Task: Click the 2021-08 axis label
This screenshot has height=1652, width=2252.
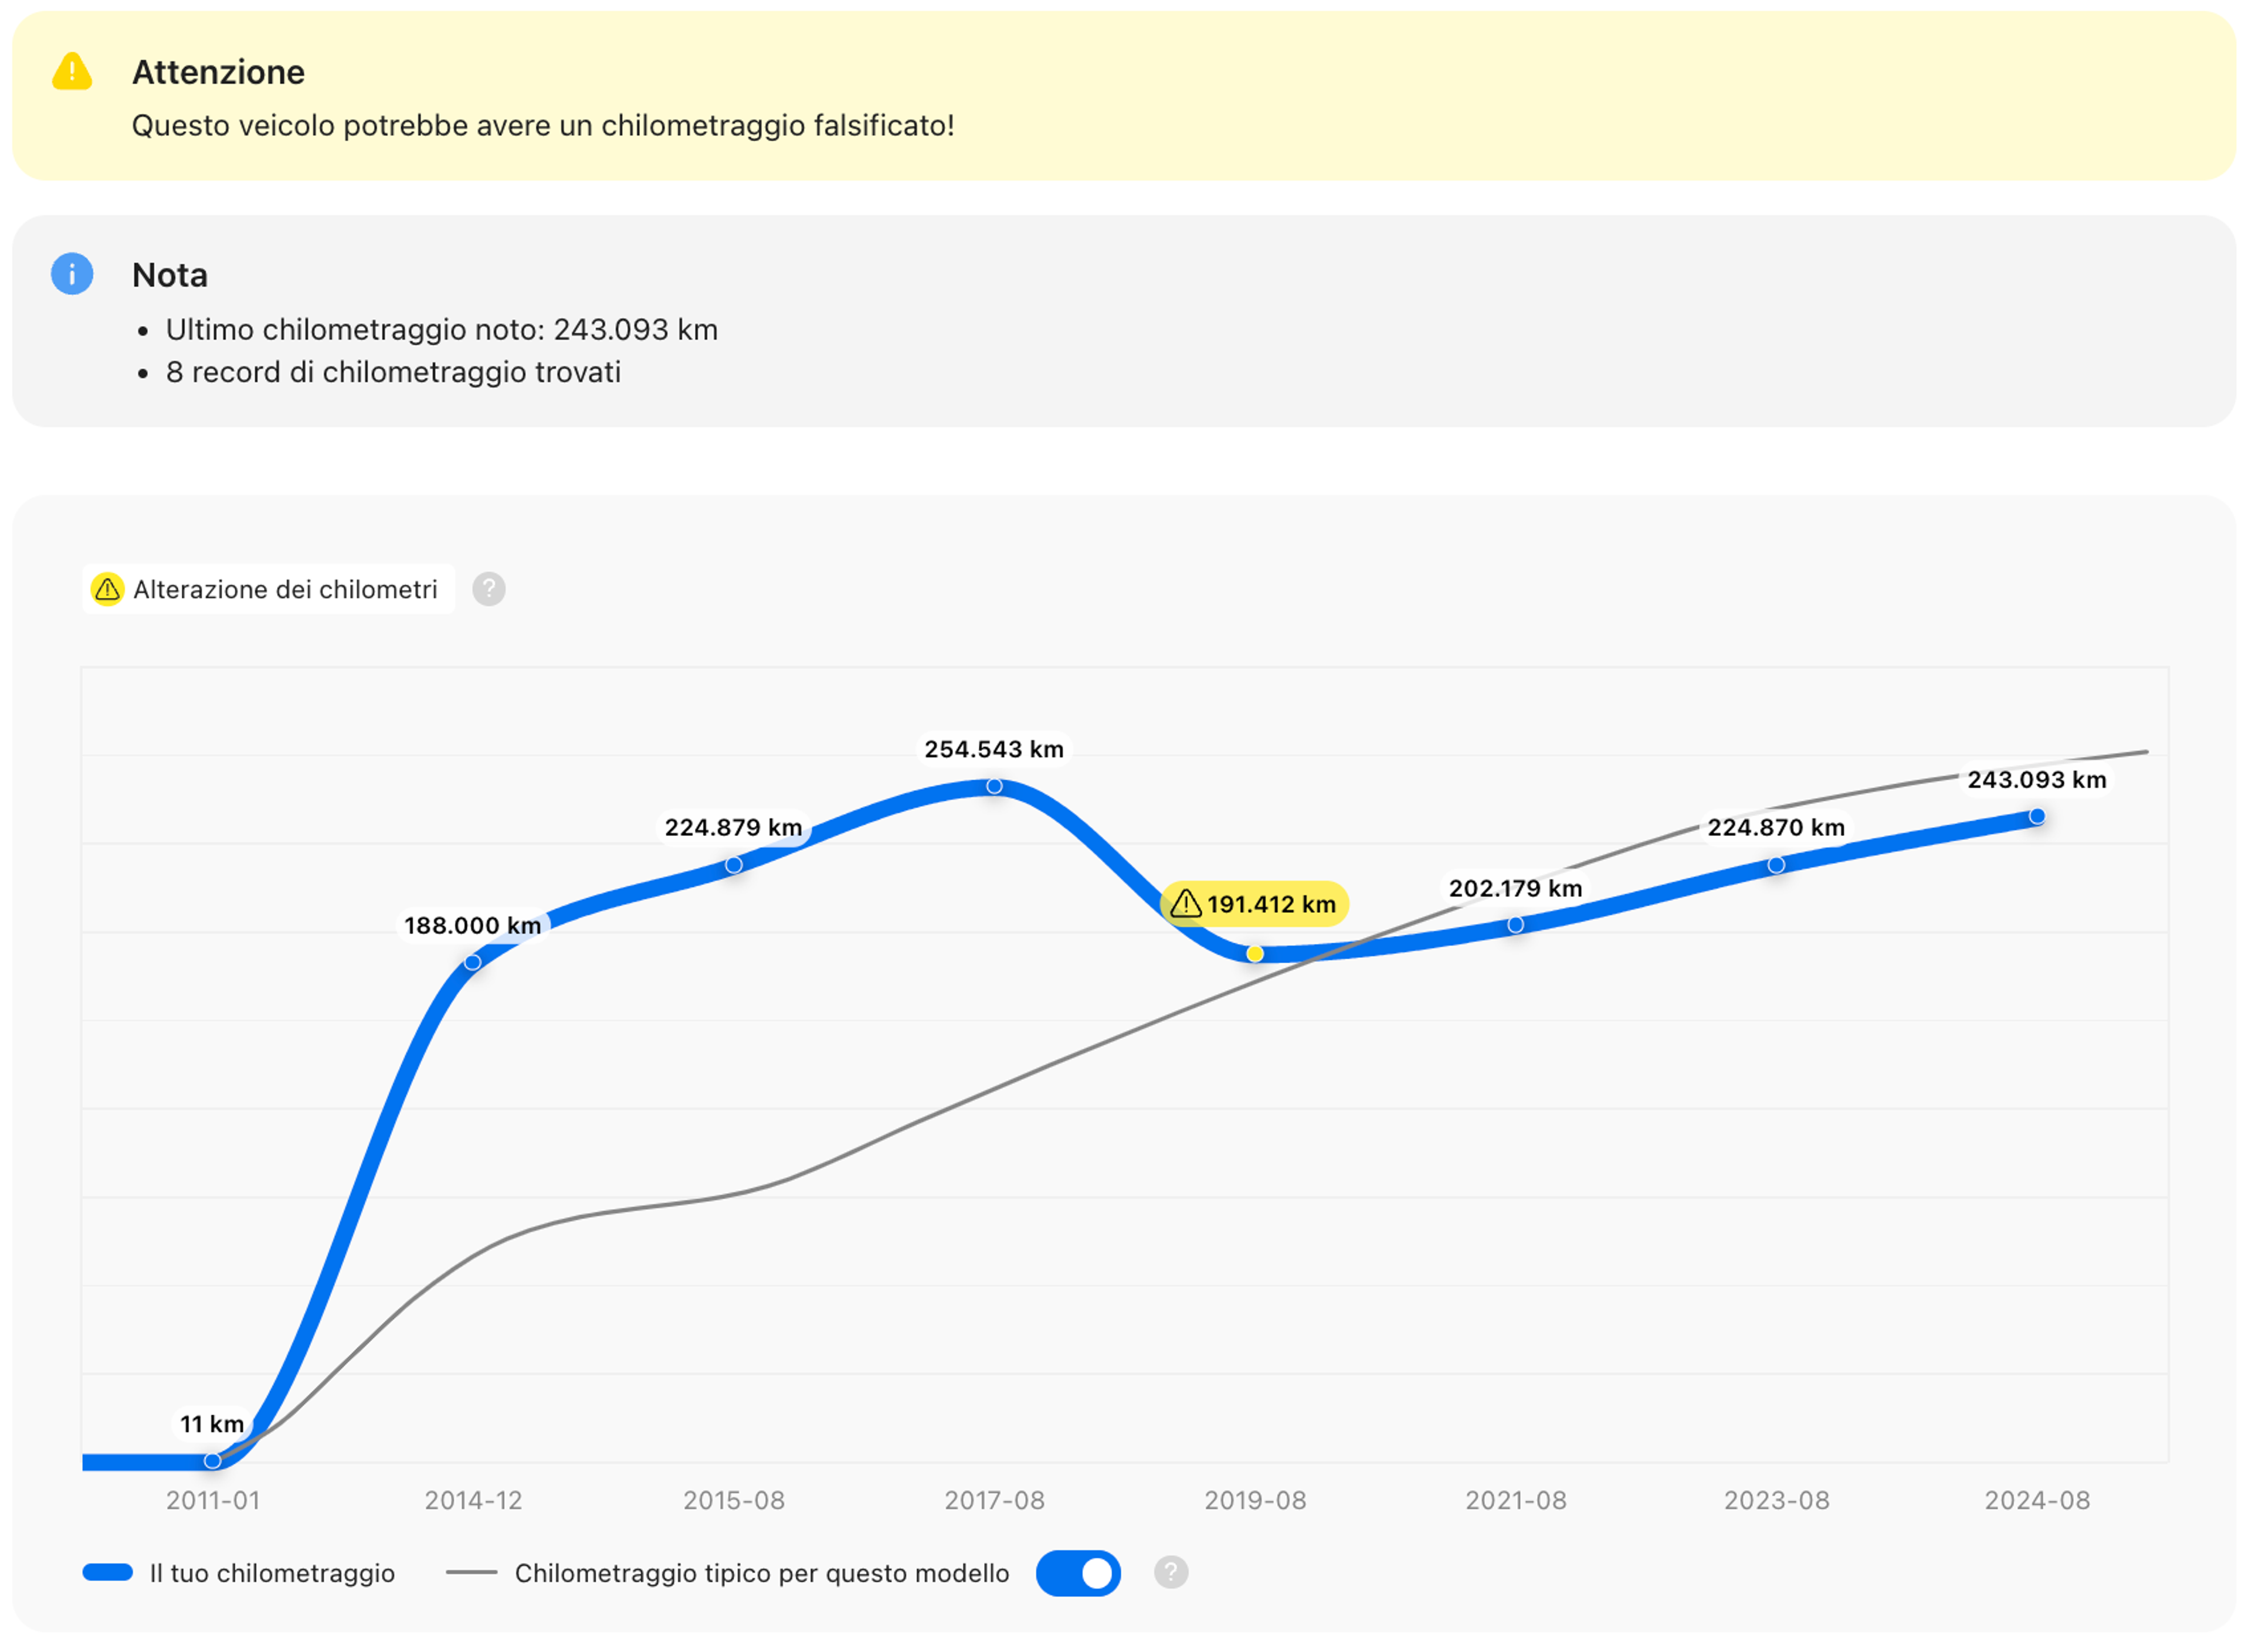Action: pyautogui.click(x=1517, y=1501)
